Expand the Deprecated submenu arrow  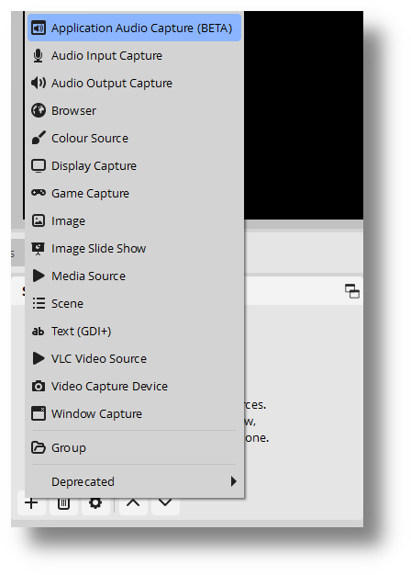(x=233, y=481)
